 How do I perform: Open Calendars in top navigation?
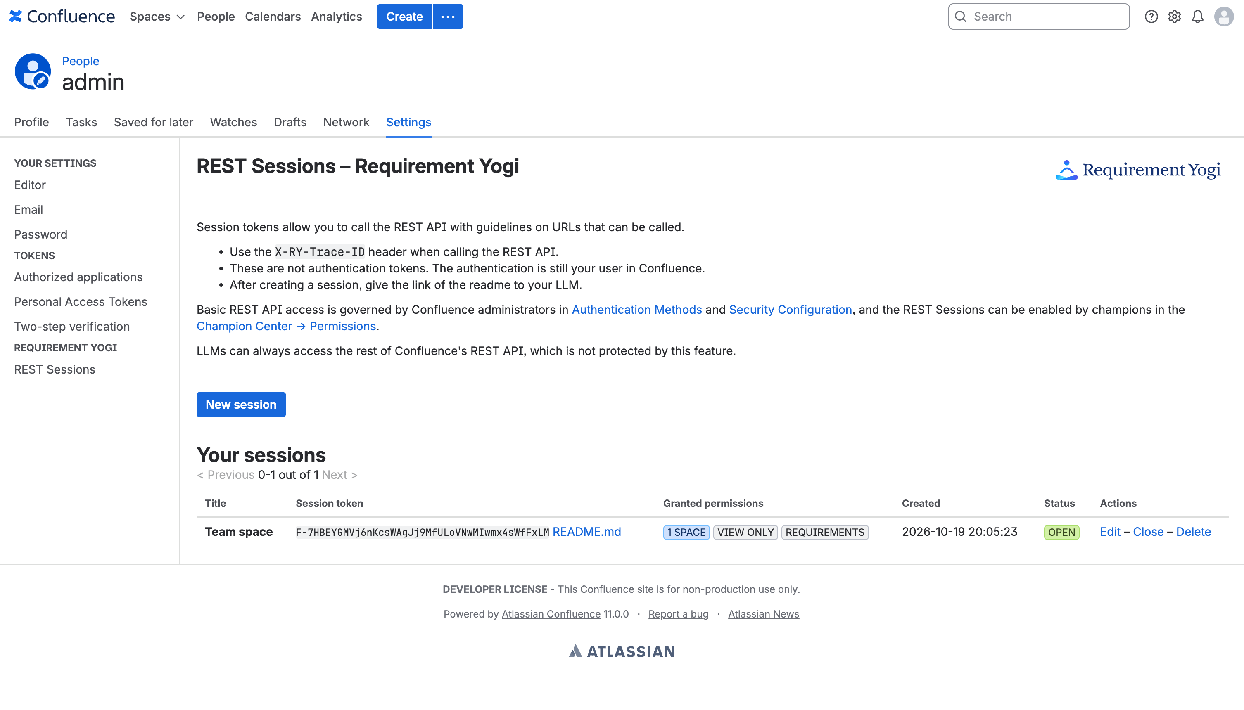273,17
